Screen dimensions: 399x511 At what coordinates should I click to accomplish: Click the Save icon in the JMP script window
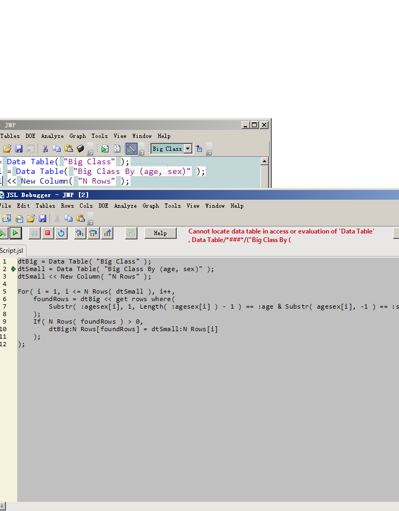(x=19, y=149)
